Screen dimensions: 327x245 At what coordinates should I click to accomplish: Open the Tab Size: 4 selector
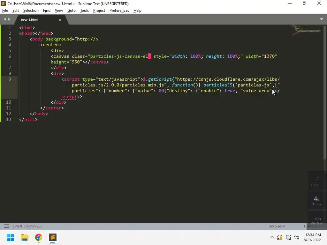(x=276, y=226)
